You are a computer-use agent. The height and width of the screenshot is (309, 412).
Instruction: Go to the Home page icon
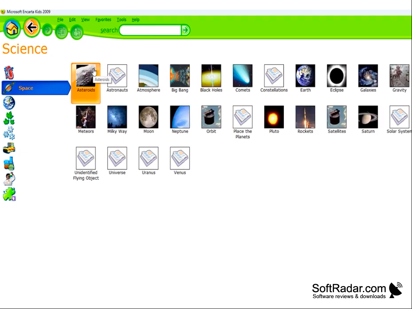[12, 29]
